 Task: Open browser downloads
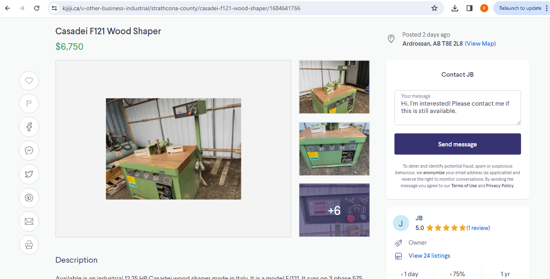pos(455,8)
